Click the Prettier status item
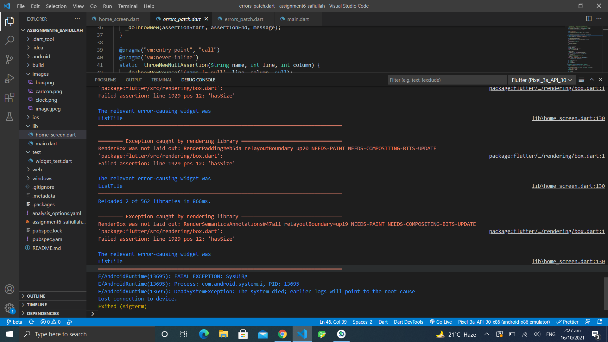This screenshot has width=608, height=342. (567, 322)
